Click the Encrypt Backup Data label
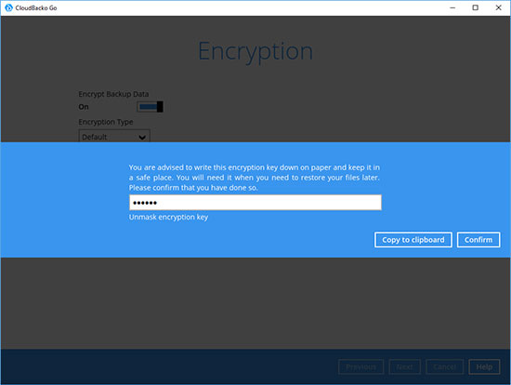511x385 pixels. point(113,94)
